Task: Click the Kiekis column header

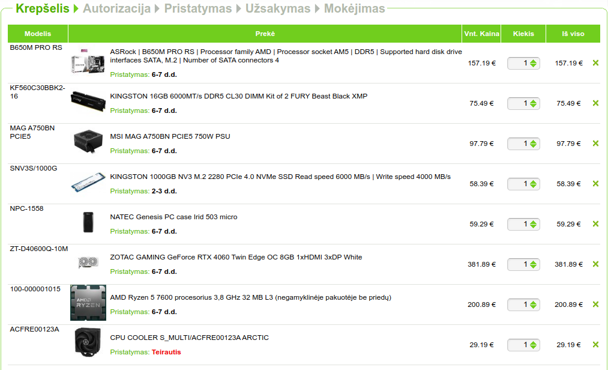Action: tap(523, 34)
